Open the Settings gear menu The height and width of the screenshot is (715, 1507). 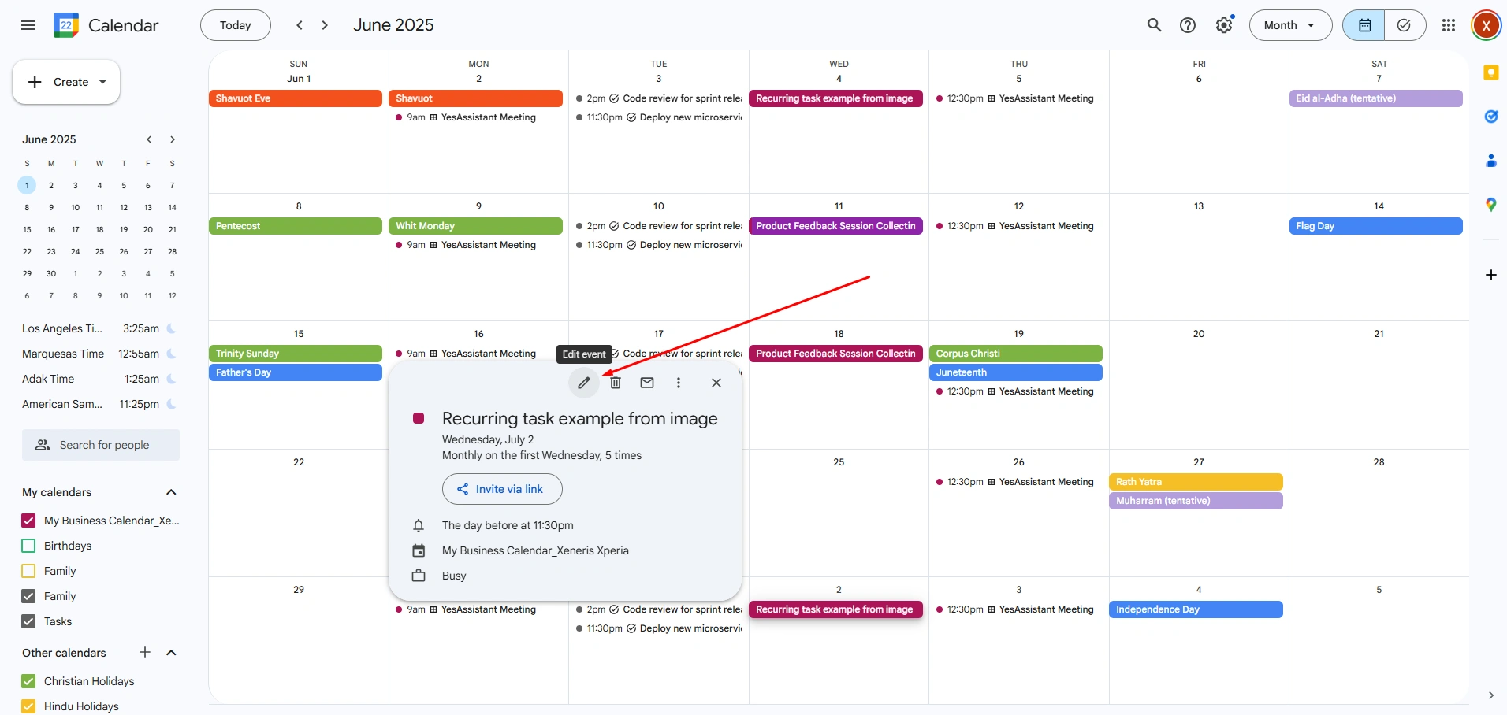[1223, 25]
